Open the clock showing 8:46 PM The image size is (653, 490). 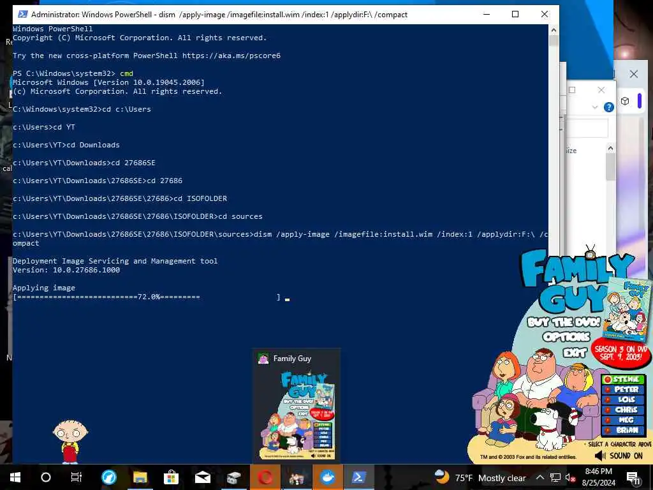click(x=598, y=477)
